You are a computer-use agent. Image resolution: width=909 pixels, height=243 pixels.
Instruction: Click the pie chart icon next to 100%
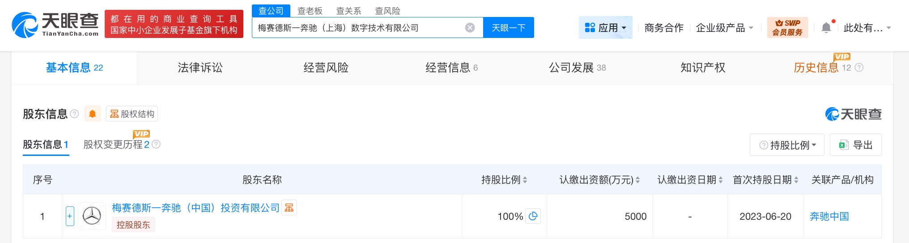(533, 216)
